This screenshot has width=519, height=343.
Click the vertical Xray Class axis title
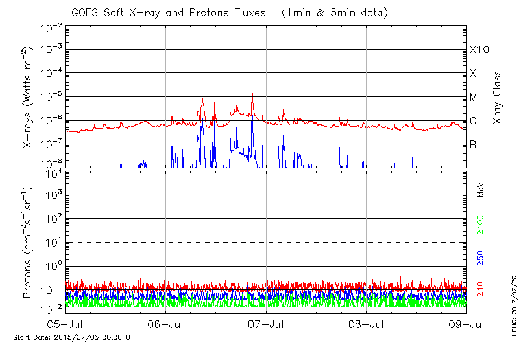498,97
